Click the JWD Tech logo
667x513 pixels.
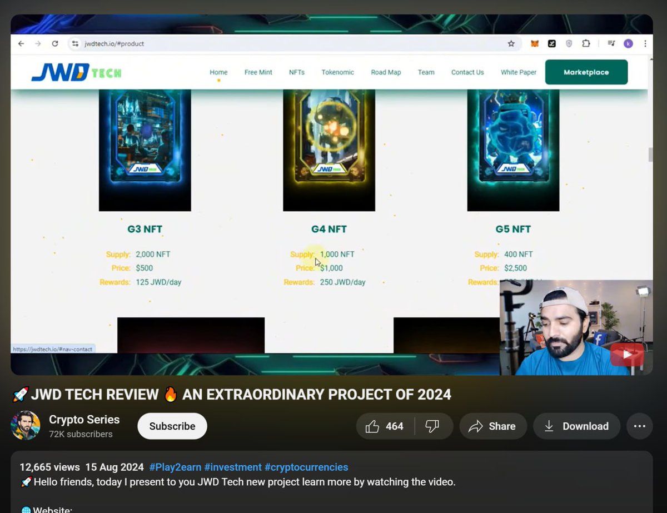tap(76, 72)
